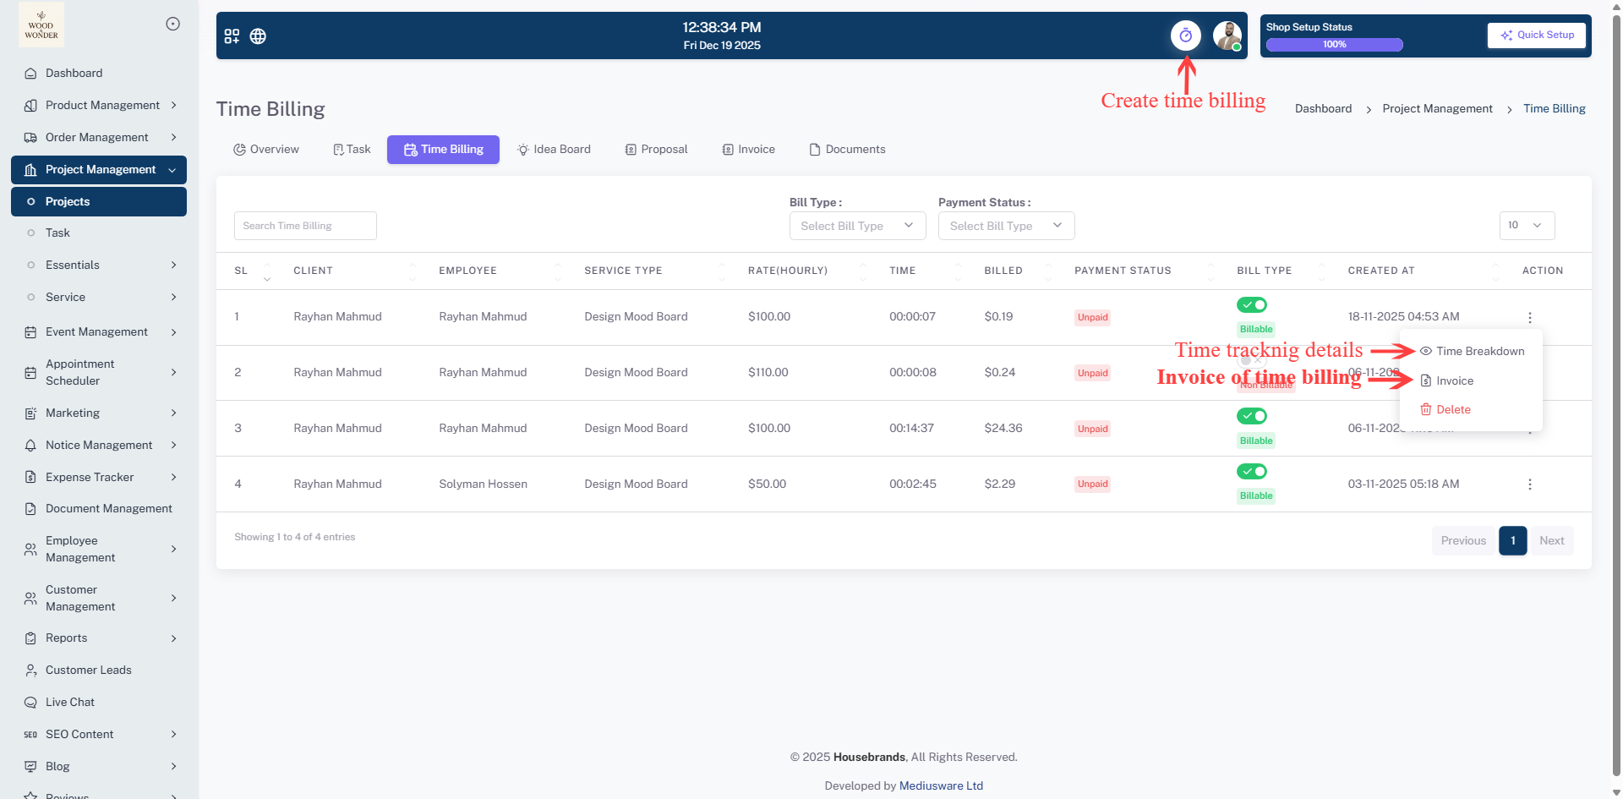Open the apps grid icon in header

point(232,36)
